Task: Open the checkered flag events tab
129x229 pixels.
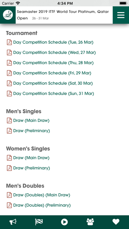Action: [x=39, y=222]
